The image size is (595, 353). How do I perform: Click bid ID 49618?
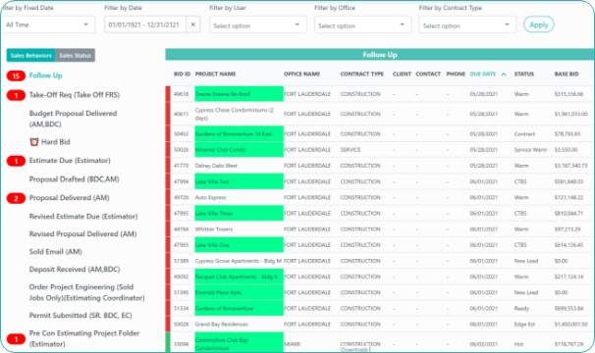[x=181, y=94]
